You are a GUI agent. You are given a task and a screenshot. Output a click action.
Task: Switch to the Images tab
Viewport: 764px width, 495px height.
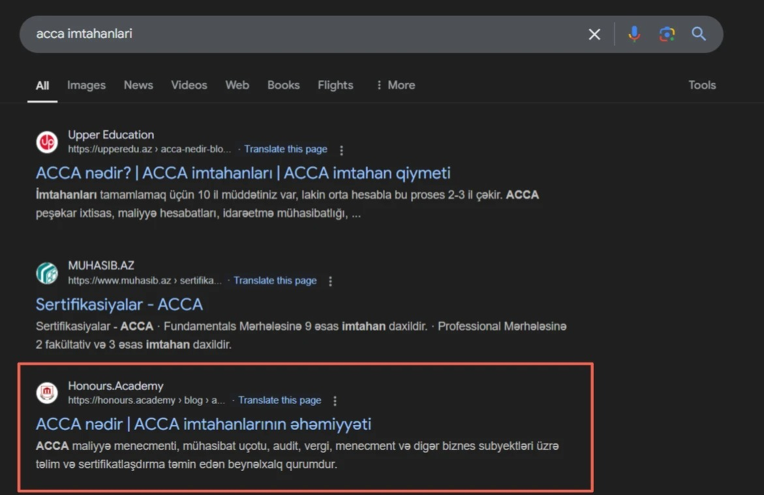[86, 85]
